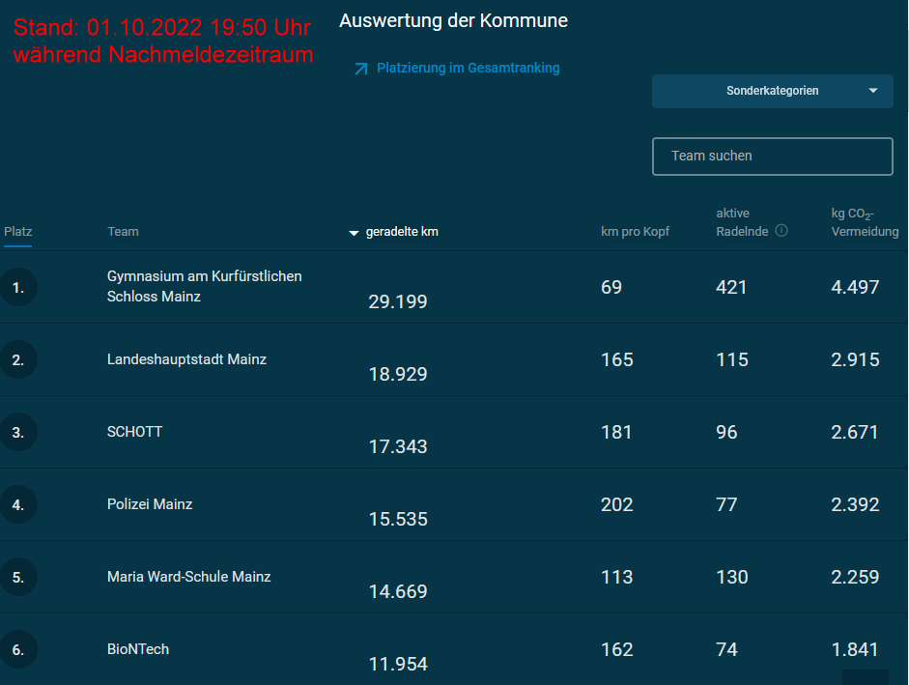The image size is (909, 685).
Task: Click into the Team suchen search field
Action: pyautogui.click(x=772, y=157)
